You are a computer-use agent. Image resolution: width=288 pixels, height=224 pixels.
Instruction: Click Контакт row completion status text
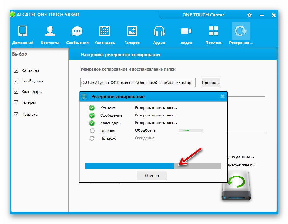(x=156, y=108)
